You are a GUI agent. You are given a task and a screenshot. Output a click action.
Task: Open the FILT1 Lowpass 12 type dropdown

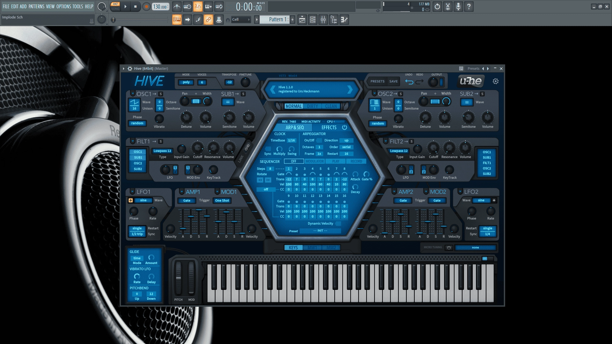tap(163, 151)
